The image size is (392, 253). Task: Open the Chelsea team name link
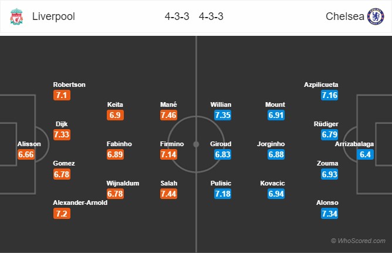(x=344, y=16)
